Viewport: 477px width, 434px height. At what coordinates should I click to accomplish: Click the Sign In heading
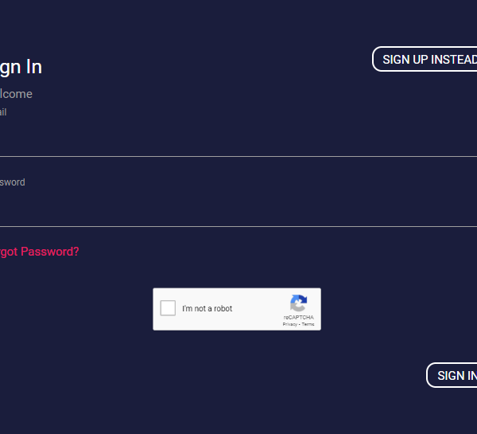coord(21,67)
